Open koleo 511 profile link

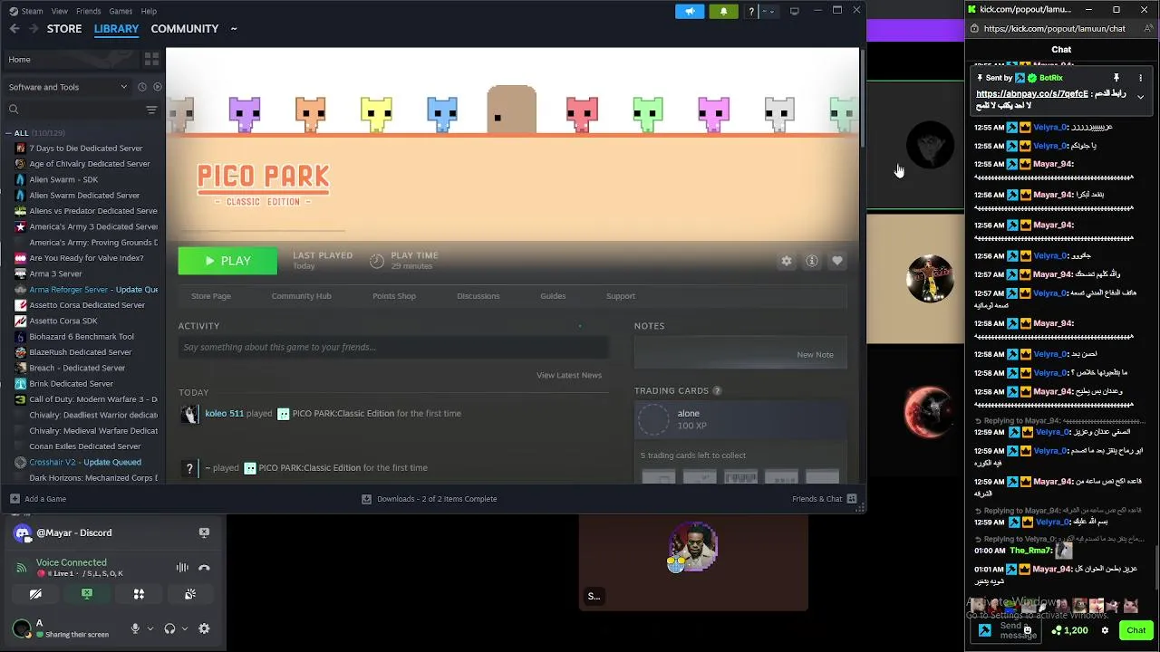tap(224, 414)
